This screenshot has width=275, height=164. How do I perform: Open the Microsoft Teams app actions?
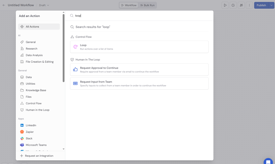coord(39,145)
